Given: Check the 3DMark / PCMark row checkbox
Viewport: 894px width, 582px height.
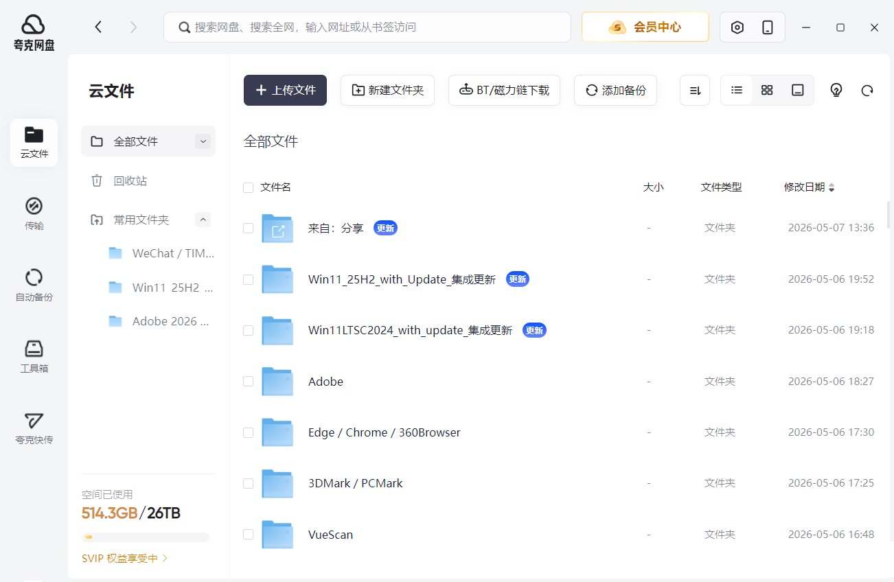Looking at the screenshot, I should 249,483.
